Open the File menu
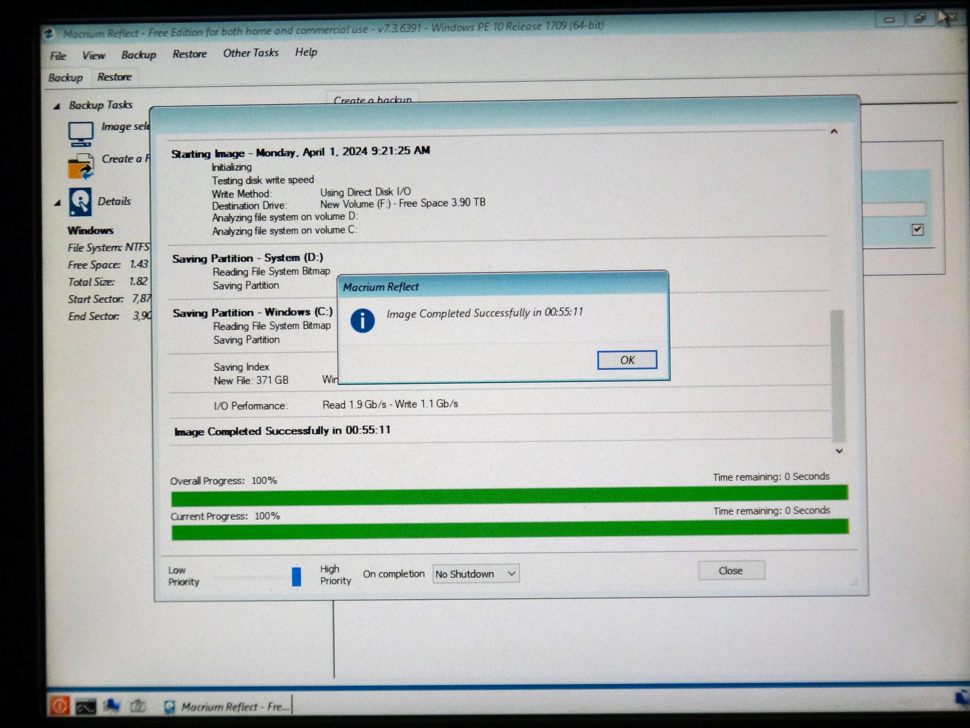The height and width of the screenshot is (728, 970). coord(58,56)
